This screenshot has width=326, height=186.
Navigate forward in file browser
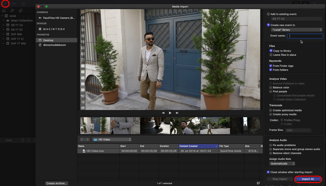(x=88, y=140)
